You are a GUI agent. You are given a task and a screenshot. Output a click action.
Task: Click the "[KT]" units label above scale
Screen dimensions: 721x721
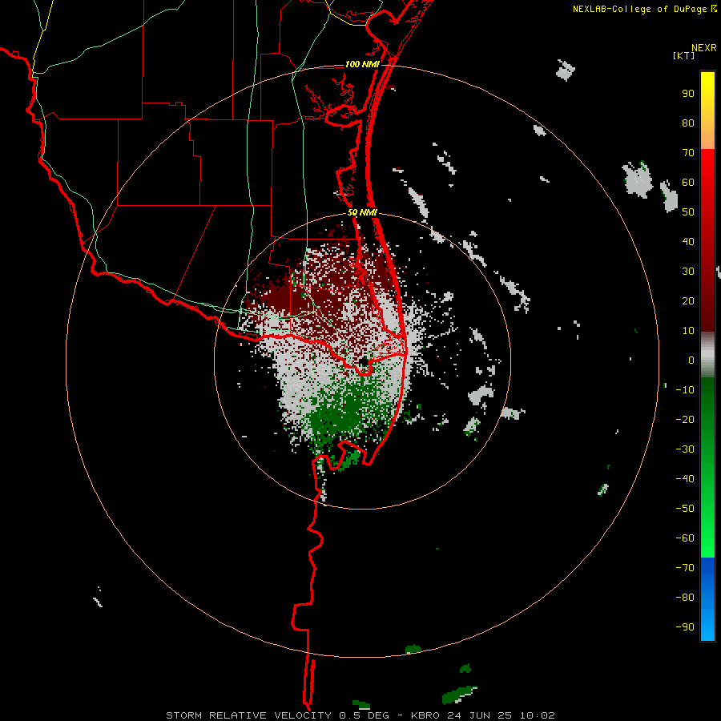(x=683, y=55)
